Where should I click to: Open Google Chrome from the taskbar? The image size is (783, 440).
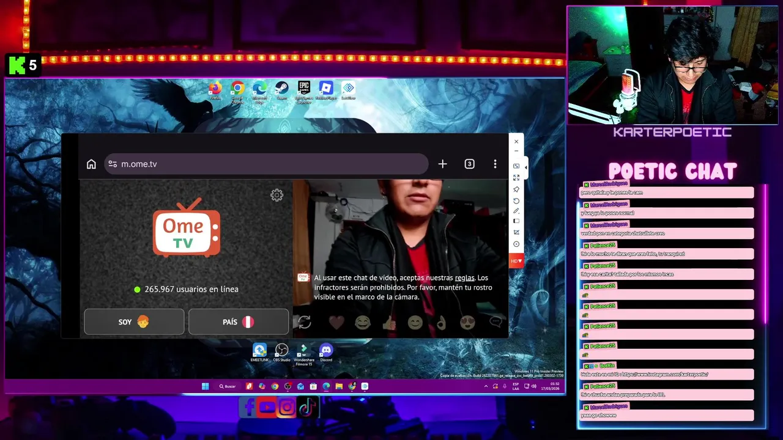point(275,386)
